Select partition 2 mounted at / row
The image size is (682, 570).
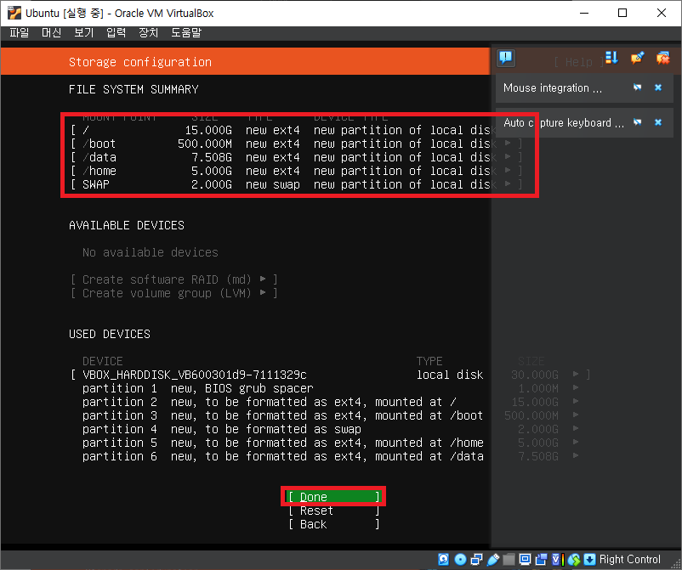pyautogui.click(x=330, y=402)
